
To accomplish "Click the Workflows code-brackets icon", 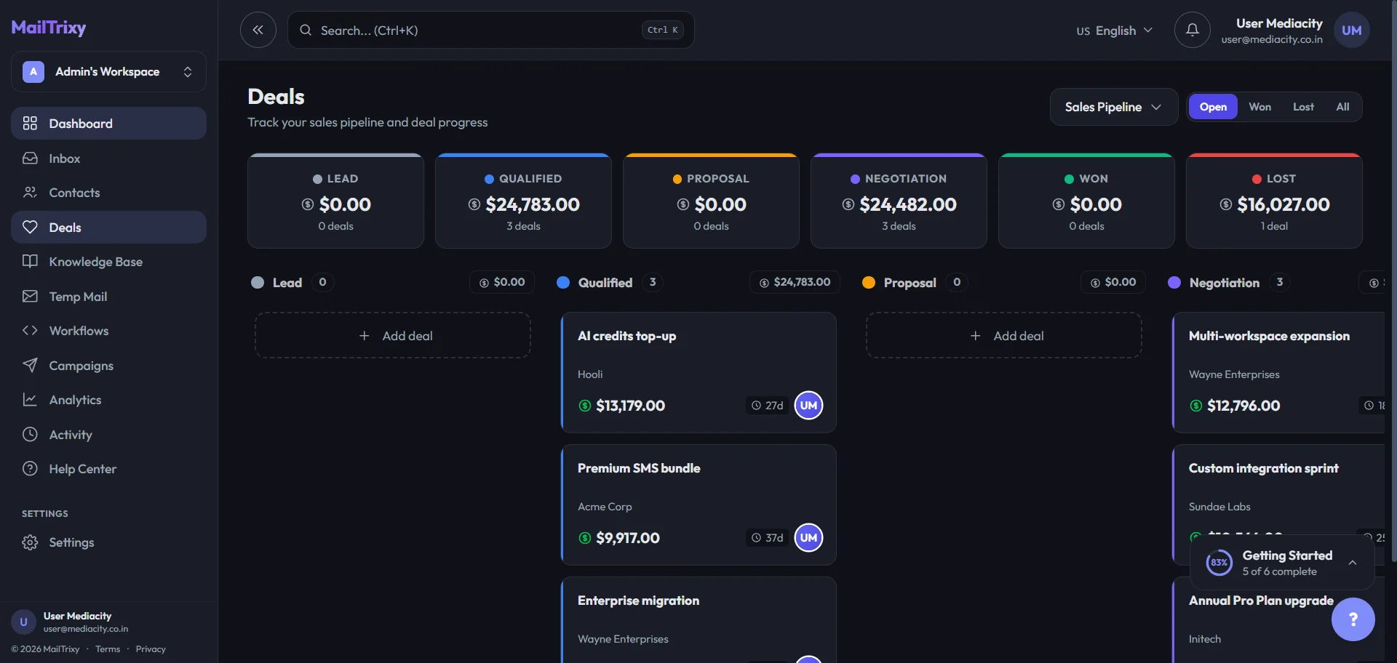I will click(x=30, y=331).
